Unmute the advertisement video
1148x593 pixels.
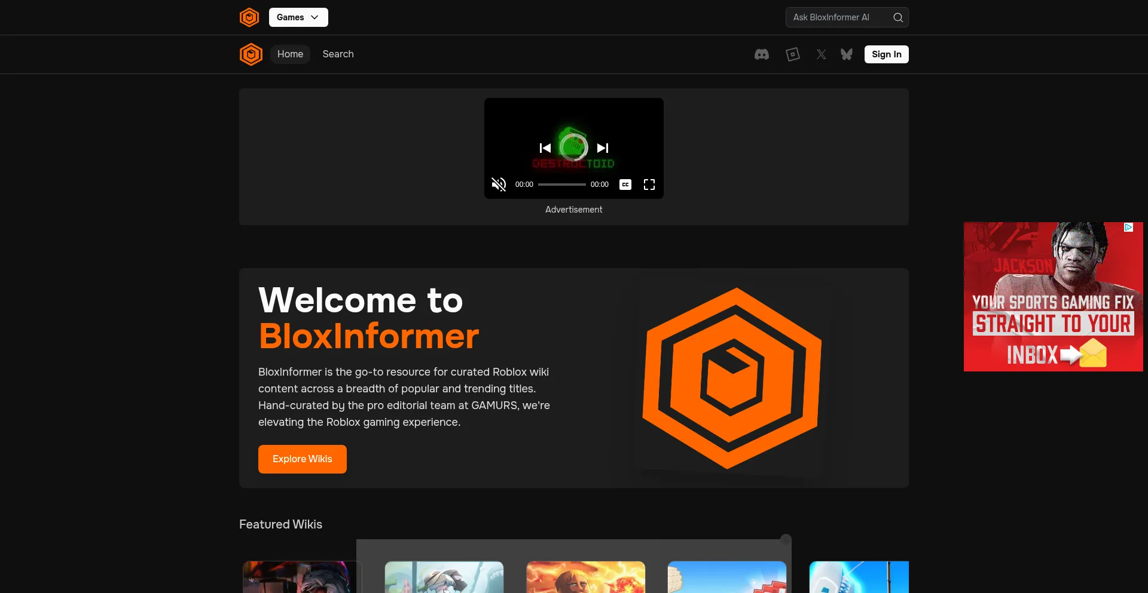coord(499,185)
